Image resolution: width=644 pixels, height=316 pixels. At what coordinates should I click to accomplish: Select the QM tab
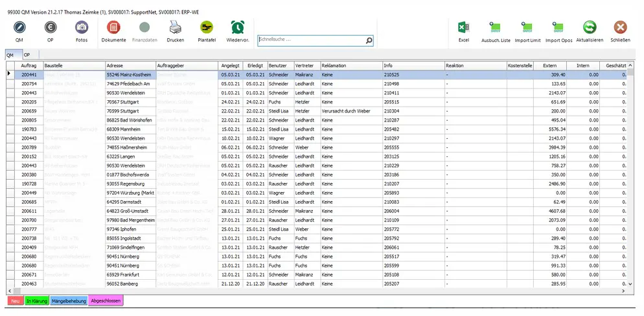10,56
